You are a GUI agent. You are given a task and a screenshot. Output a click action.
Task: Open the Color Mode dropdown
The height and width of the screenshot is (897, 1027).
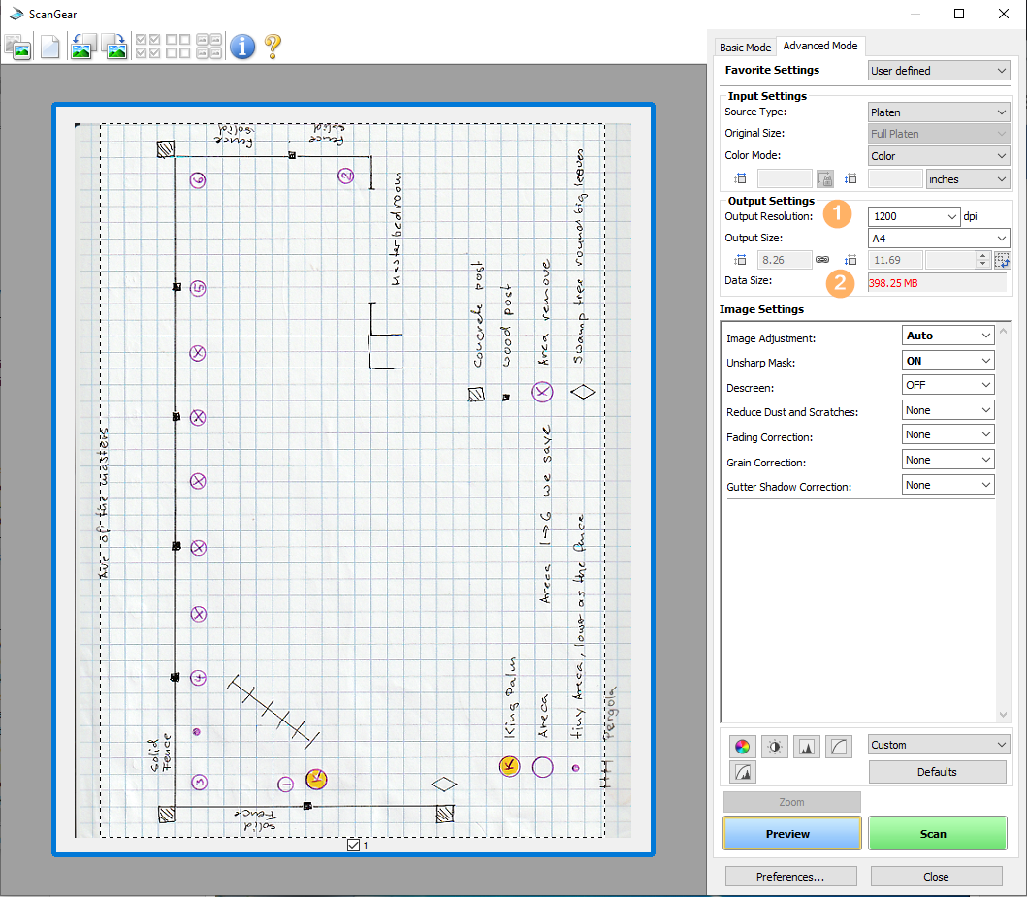click(939, 156)
